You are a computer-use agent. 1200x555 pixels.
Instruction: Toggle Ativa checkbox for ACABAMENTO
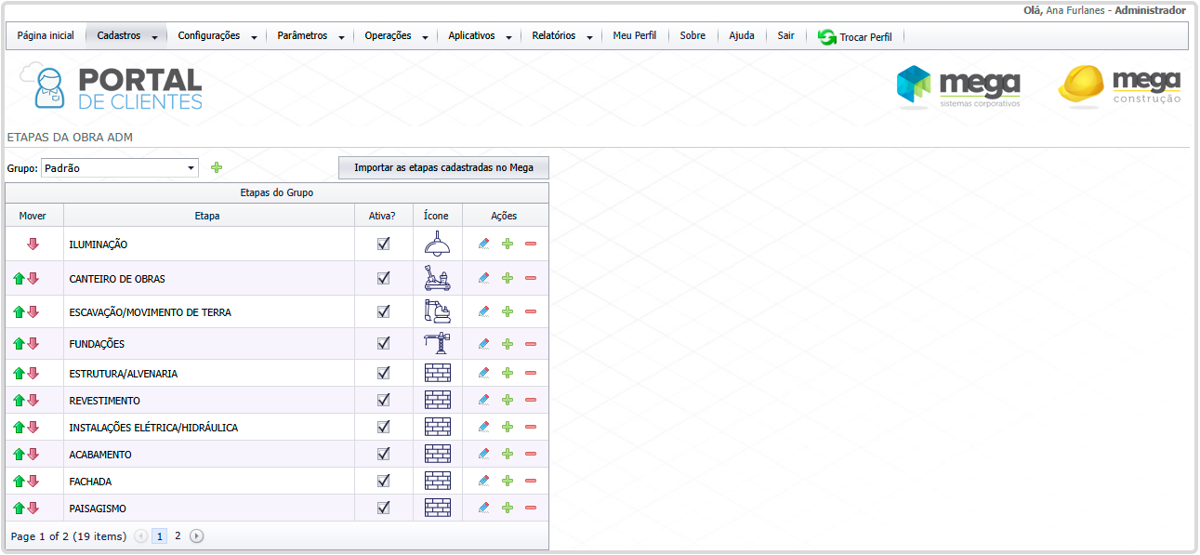pyautogui.click(x=383, y=454)
